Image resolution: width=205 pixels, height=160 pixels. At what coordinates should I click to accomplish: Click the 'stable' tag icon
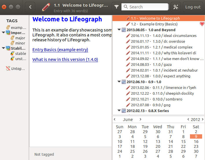[x=12, y=53]
